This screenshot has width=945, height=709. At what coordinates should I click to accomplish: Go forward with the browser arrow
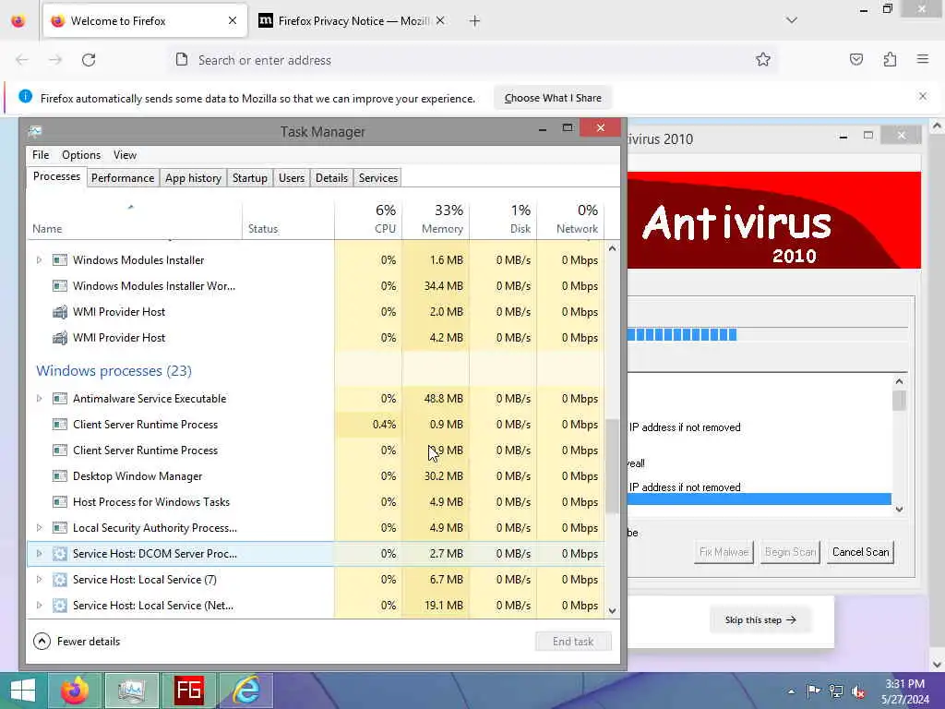pyautogui.click(x=55, y=60)
